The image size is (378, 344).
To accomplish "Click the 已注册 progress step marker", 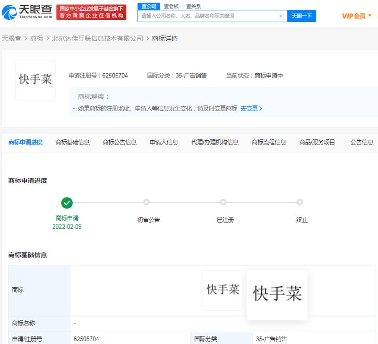I will (x=223, y=202).
